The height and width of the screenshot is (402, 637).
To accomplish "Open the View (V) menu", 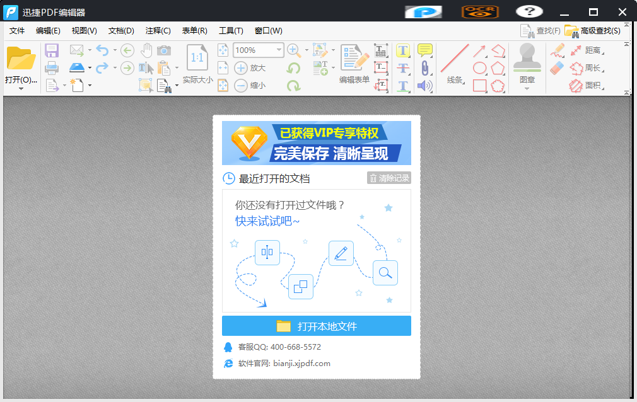I will 84,31.
